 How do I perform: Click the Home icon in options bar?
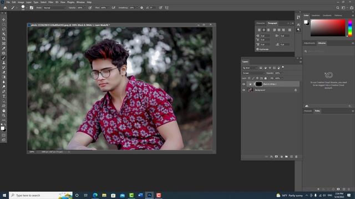pos(5,8)
